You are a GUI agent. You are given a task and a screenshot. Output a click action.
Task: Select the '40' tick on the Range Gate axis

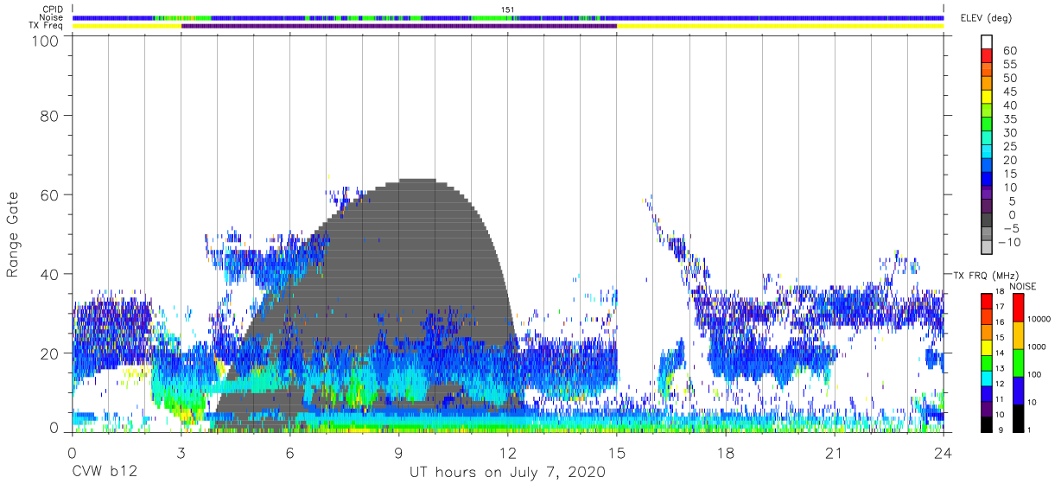[x=49, y=274]
